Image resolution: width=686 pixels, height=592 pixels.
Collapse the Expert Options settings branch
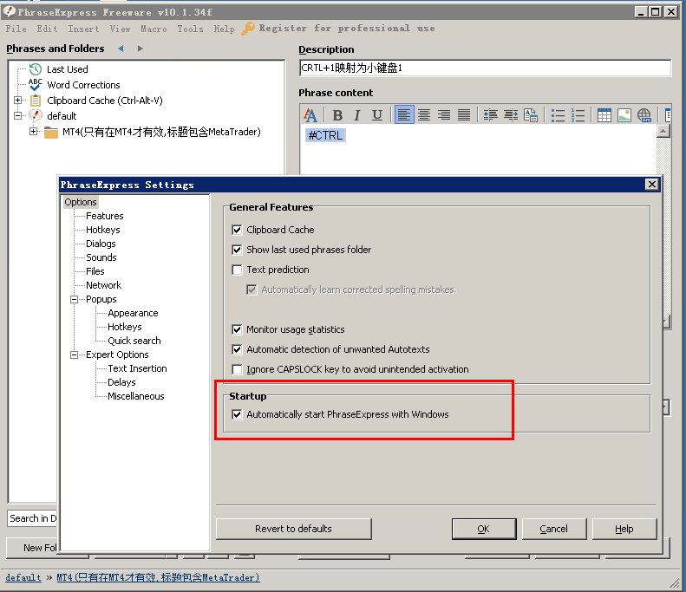(x=75, y=355)
